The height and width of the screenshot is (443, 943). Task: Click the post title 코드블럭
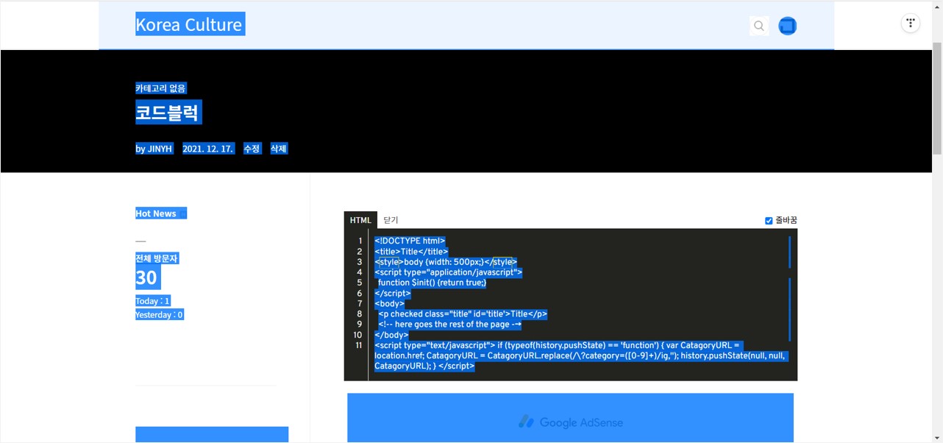coord(168,113)
